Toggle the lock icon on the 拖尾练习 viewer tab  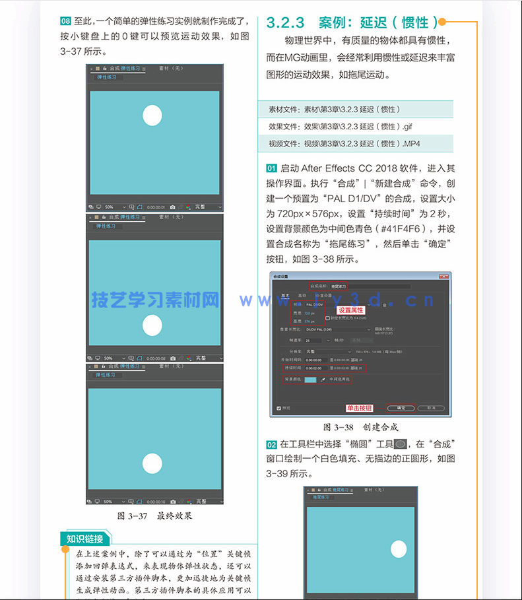319,490
